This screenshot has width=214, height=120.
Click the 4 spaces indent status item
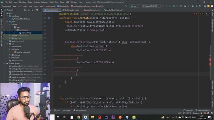click(x=196, y=113)
